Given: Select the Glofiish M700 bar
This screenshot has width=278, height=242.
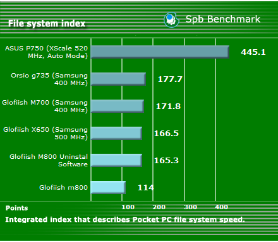Looking at the screenshot, I should [x=118, y=106].
